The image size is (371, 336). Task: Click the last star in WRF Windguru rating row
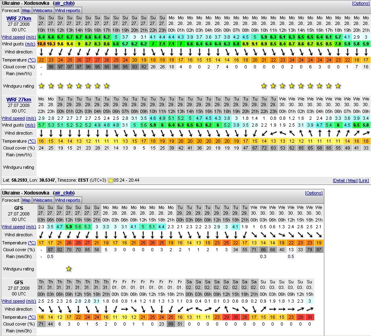338,86
